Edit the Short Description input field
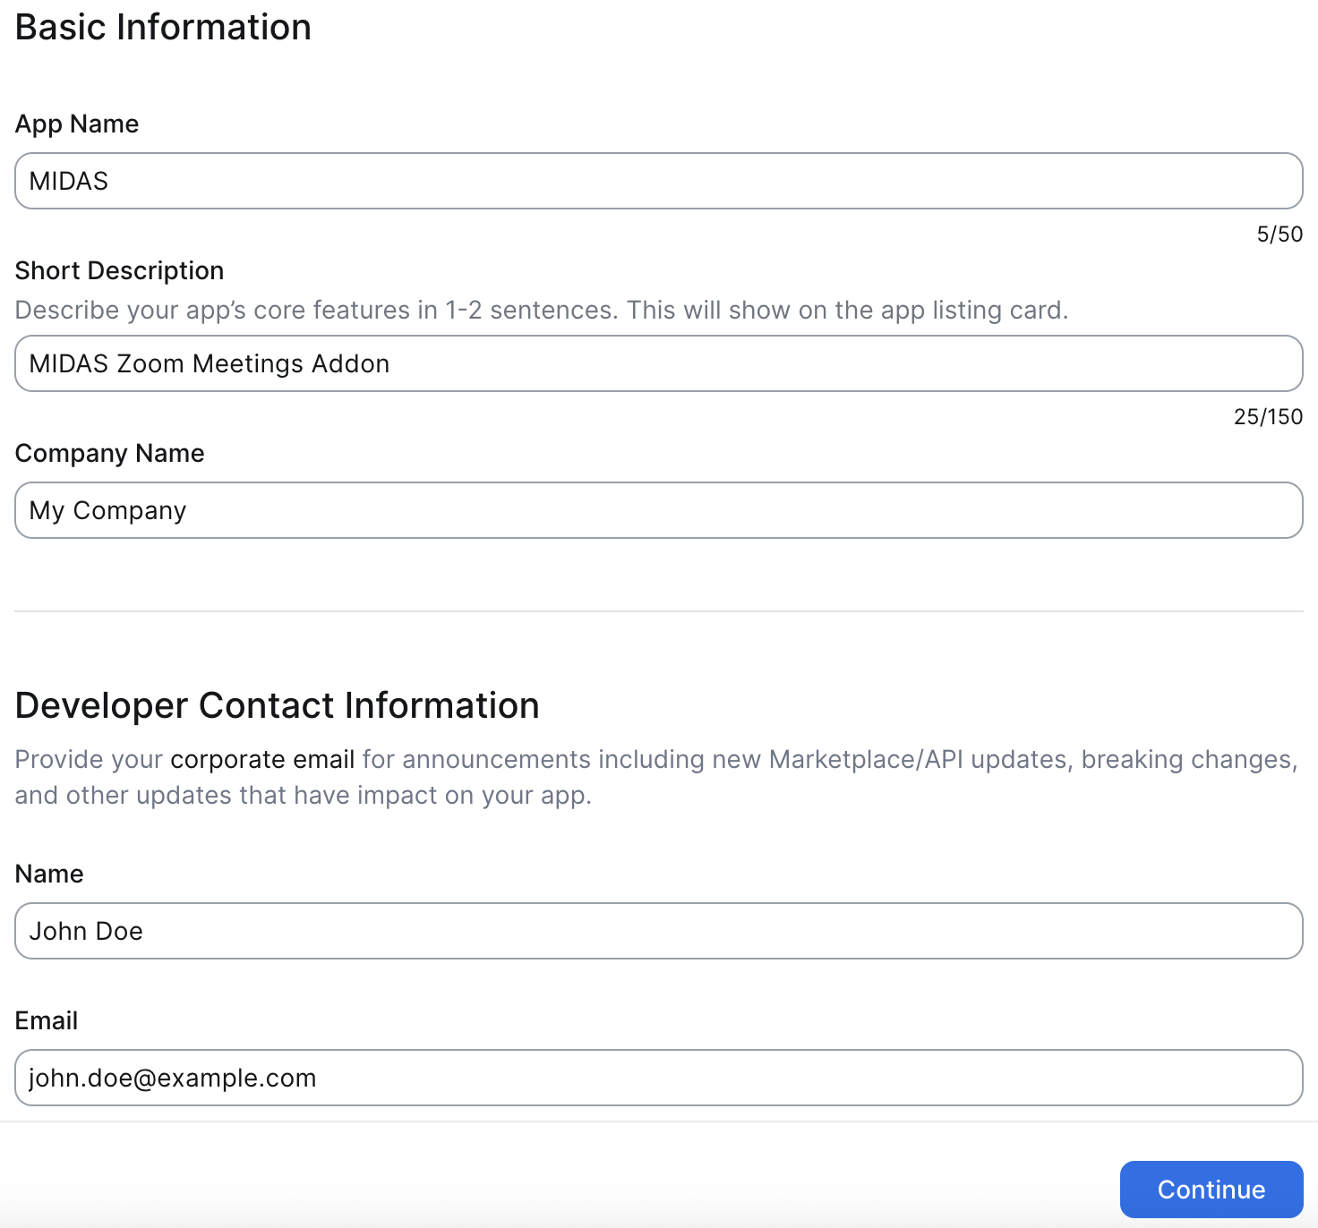This screenshot has height=1228, width=1318. (x=659, y=363)
